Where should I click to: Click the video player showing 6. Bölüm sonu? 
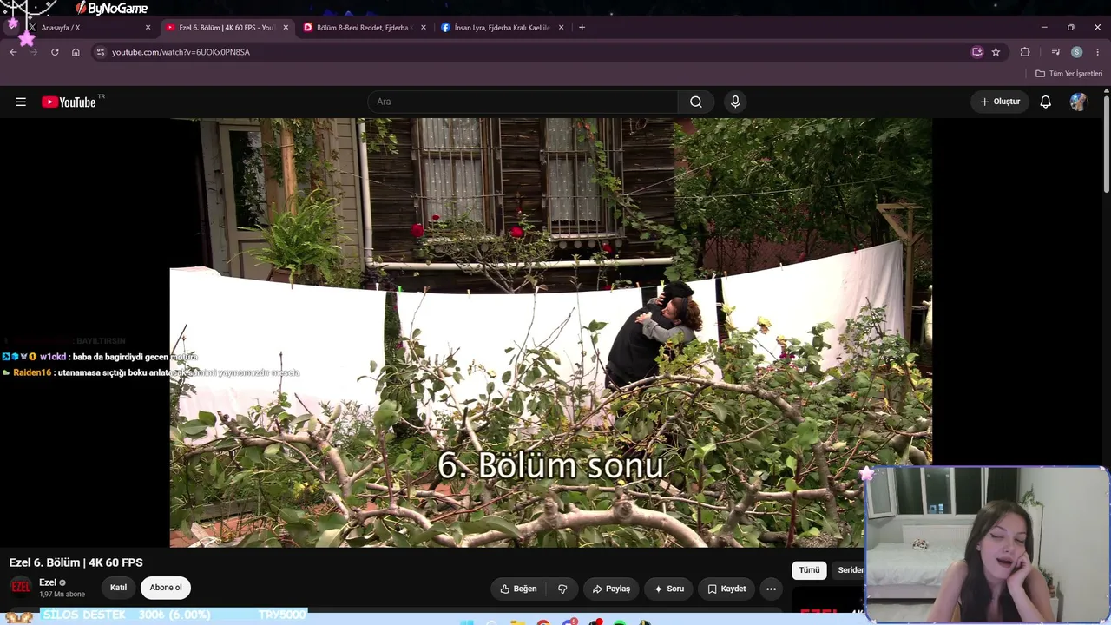tap(550, 332)
